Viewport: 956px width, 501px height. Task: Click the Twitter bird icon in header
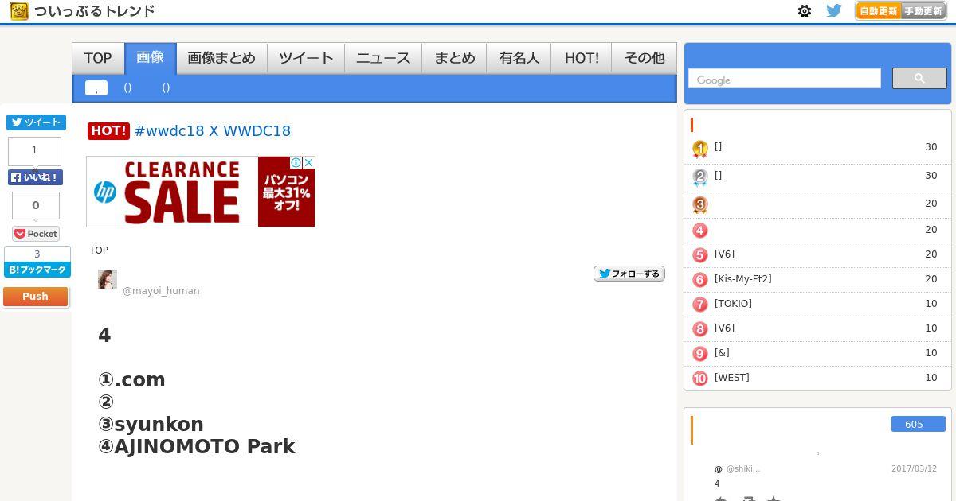point(834,11)
